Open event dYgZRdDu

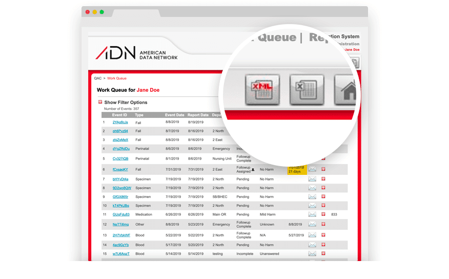click(x=121, y=149)
